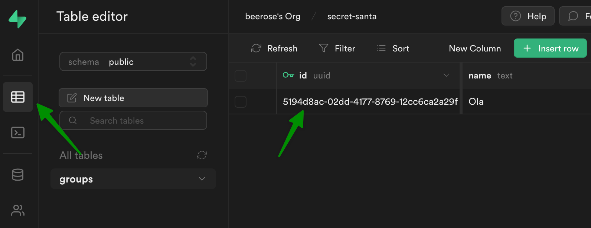Viewport: 591px width, 228px height.
Task: Open the Table editor sidebar icon
Action: (x=18, y=97)
